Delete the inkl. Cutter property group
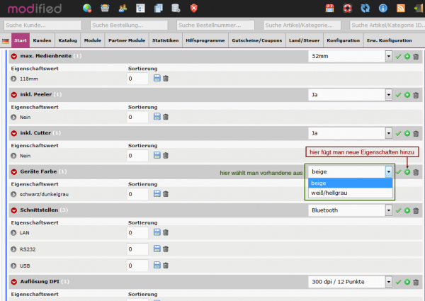Screen dimensions: 425x301 (416, 132)
